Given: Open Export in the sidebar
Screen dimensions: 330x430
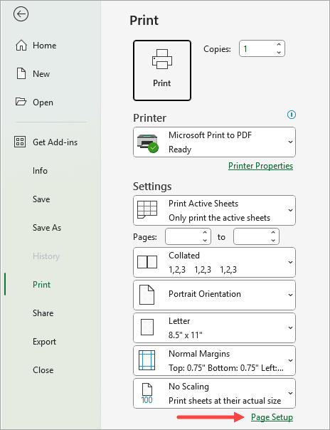Looking at the screenshot, I should tap(44, 342).
